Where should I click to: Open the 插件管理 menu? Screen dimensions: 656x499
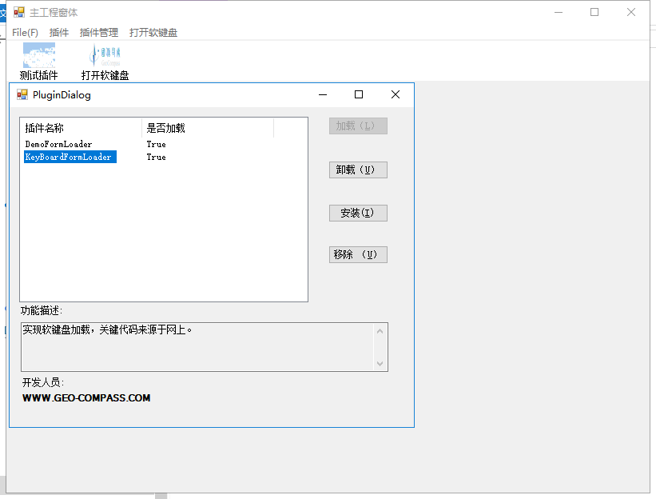(x=99, y=33)
